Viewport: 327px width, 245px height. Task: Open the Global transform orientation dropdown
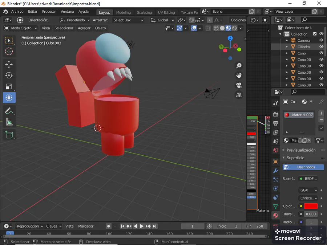click(162, 20)
